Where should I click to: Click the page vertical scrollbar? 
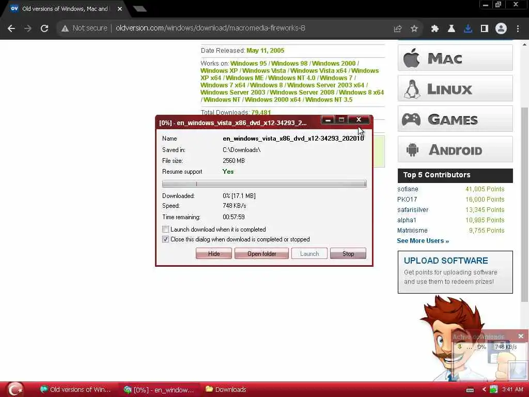point(524,204)
